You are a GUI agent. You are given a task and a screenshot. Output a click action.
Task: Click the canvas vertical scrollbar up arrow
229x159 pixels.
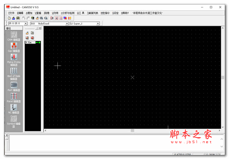(223, 28)
